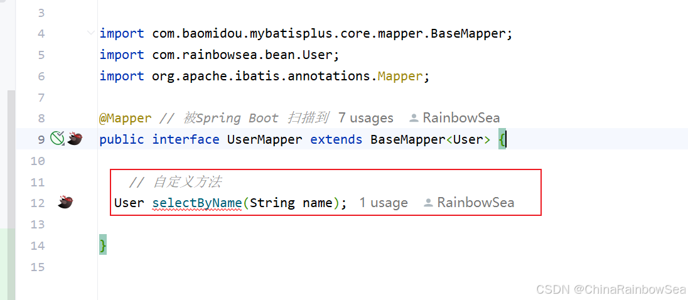The height and width of the screenshot is (300, 688).
Task: Click line number 12 in the gutter
Action: pyautogui.click(x=38, y=203)
